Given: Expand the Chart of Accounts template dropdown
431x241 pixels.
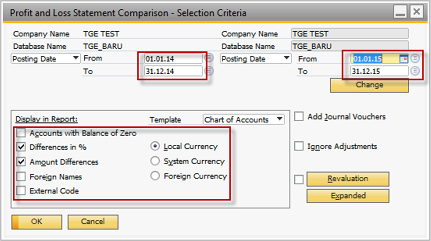Looking at the screenshot, I should click(244, 120).
